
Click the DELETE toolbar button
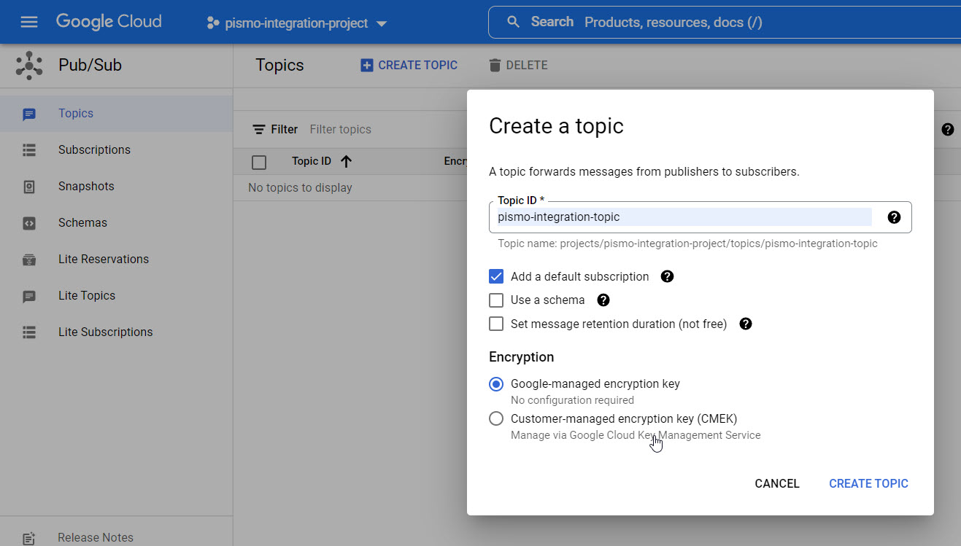point(517,66)
